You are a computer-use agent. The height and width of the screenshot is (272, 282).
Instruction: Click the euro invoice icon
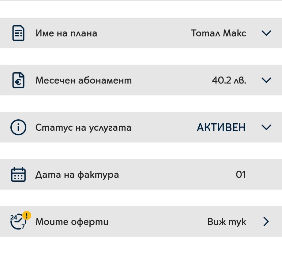click(x=18, y=80)
